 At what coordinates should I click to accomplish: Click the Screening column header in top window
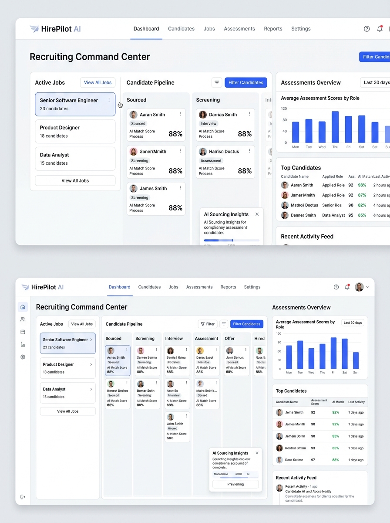click(x=208, y=100)
